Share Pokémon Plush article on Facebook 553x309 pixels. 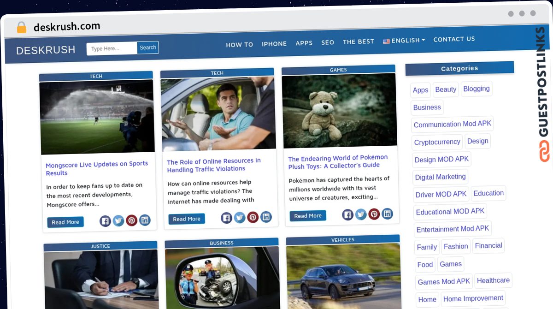(347, 214)
